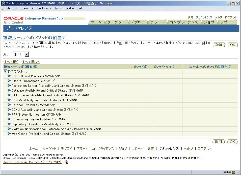241x175 pixels.
Task: Expand Application Server Availability rule
Action: 9,85
